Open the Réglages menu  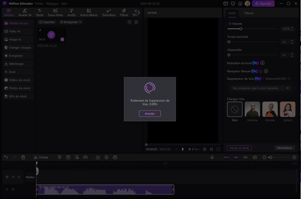52,4
